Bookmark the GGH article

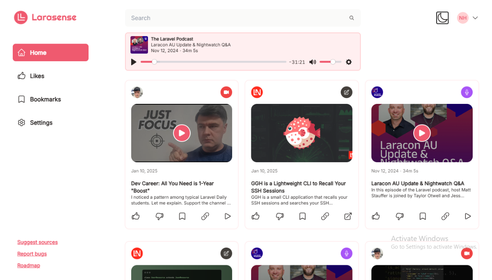303,216
